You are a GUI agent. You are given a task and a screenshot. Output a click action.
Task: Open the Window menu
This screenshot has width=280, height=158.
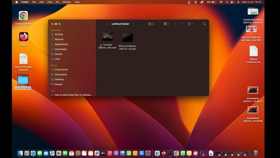click(67, 2)
